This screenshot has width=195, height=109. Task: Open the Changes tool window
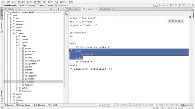coord(39,105)
